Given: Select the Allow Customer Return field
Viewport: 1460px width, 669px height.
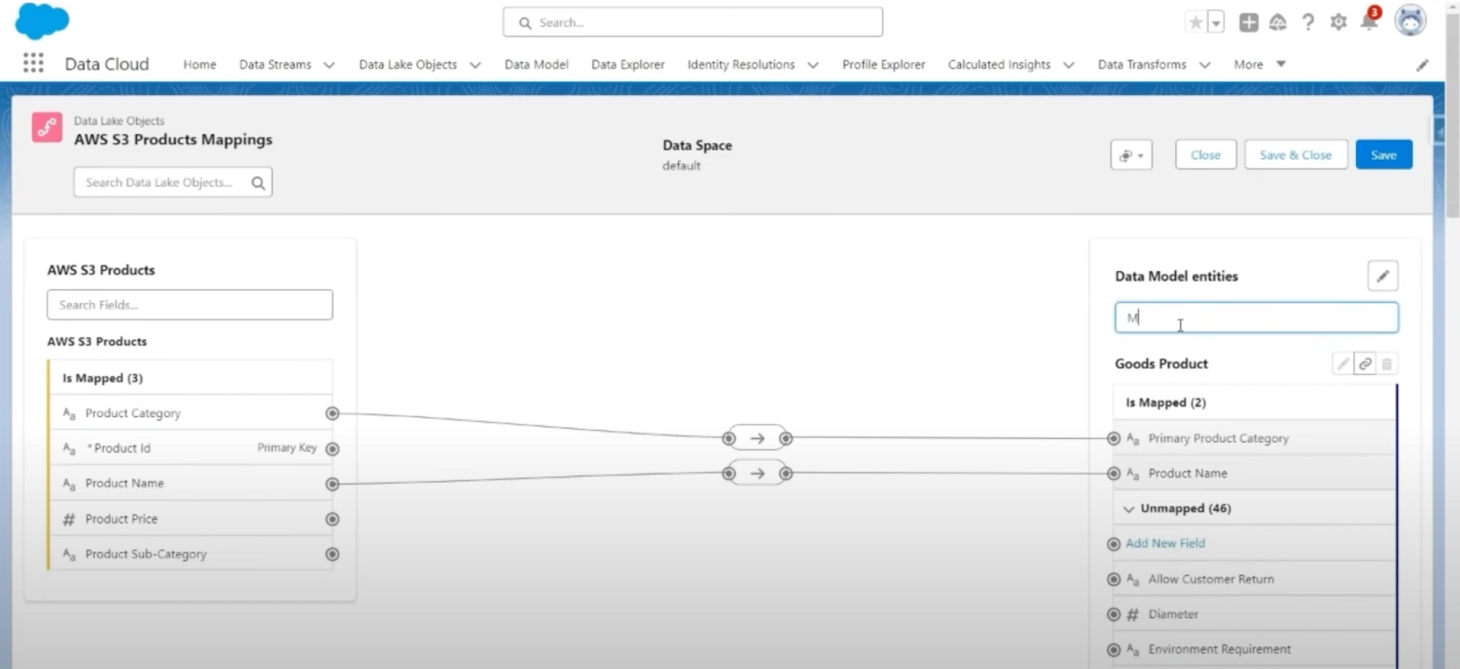Looking at the screenshot, I should (1255, 580).
